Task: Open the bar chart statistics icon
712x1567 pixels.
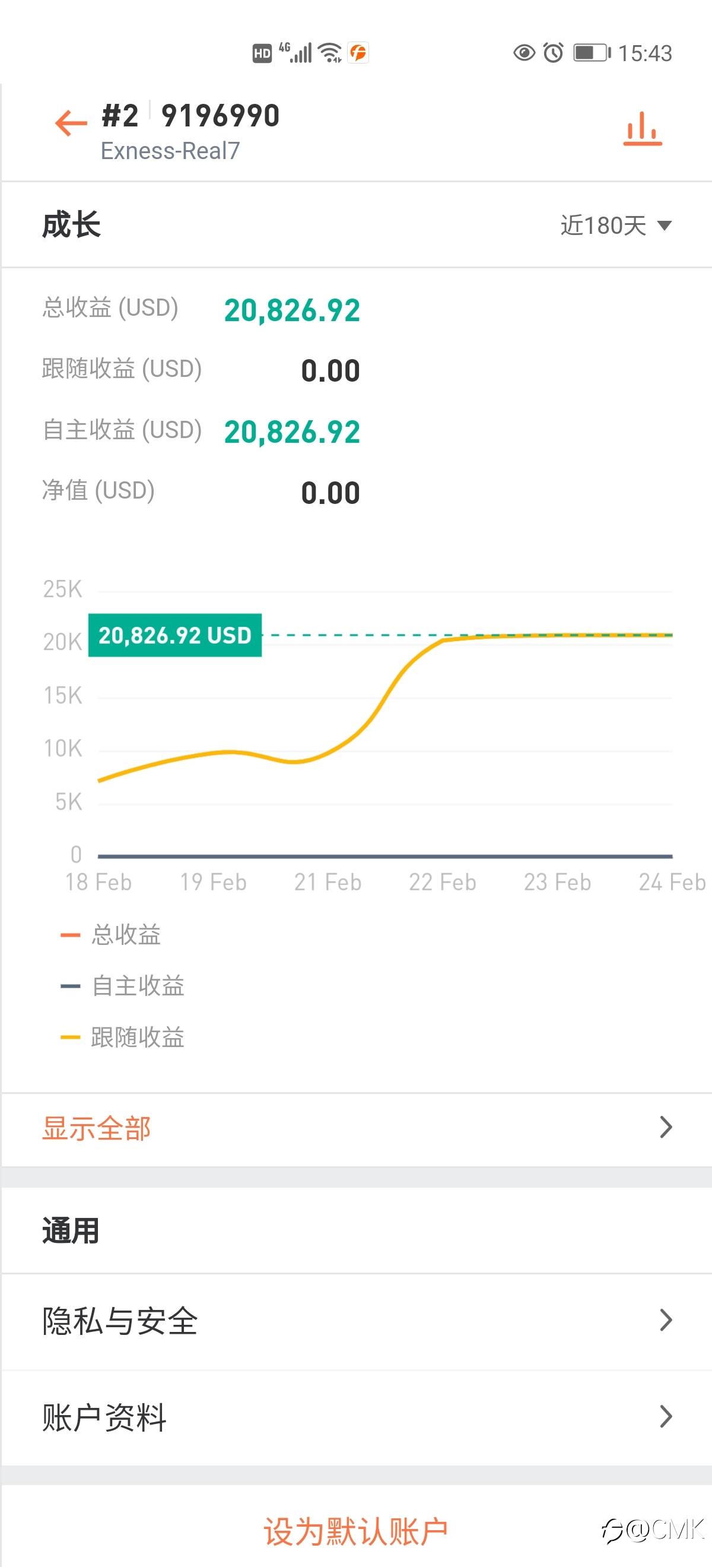Action: (642, 128)
